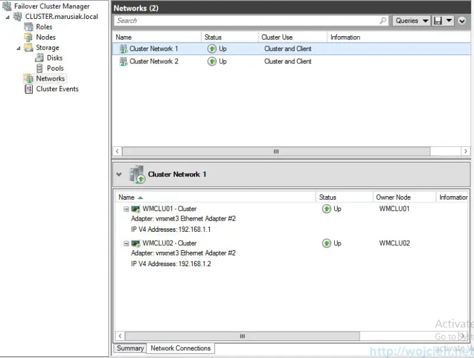Collapse the Cluster Network 1 details chevron
Viewport: 474px width, 358px height.
119,174
